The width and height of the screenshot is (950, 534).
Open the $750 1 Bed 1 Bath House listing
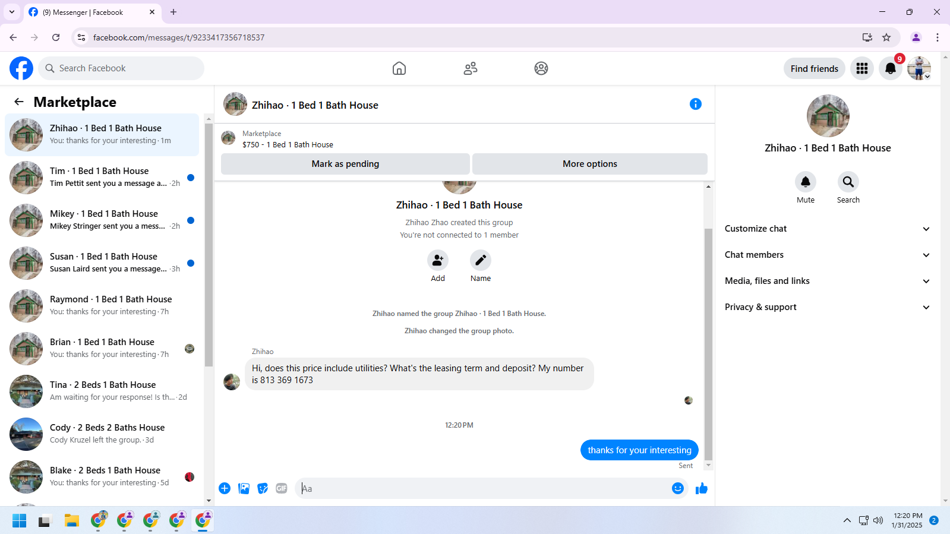pyautogui.click(x=288, y=144)
